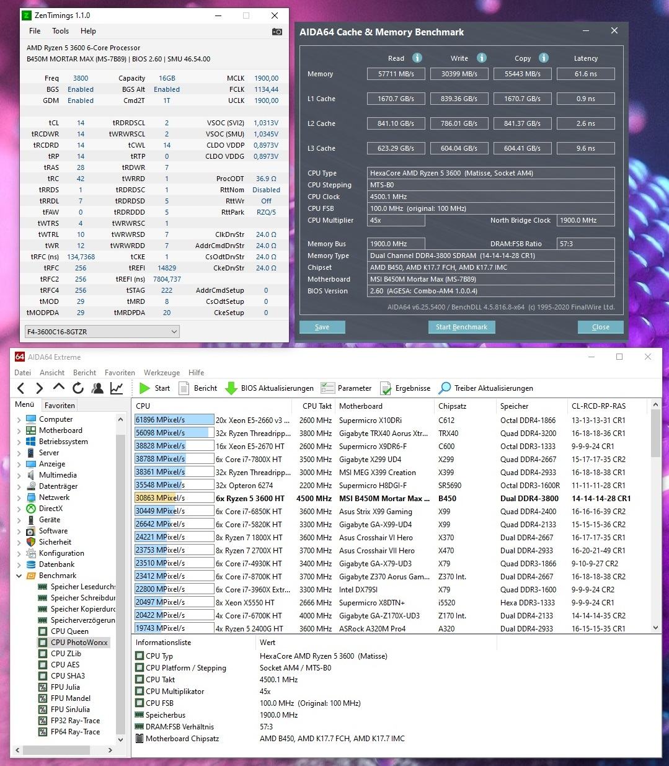The width and height of the screenshot is (669, 766).
Task: Open F4-3600C16-8GTZR module dropdown in ZenTimings
Action: 102,332
